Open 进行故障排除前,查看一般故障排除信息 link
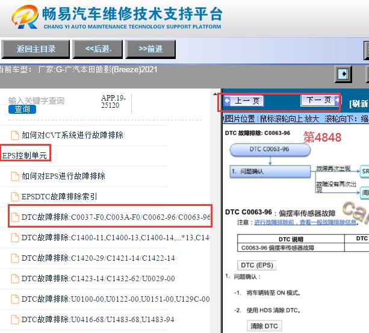This screenshot has width=369, height=333. [x=305, y=222]
